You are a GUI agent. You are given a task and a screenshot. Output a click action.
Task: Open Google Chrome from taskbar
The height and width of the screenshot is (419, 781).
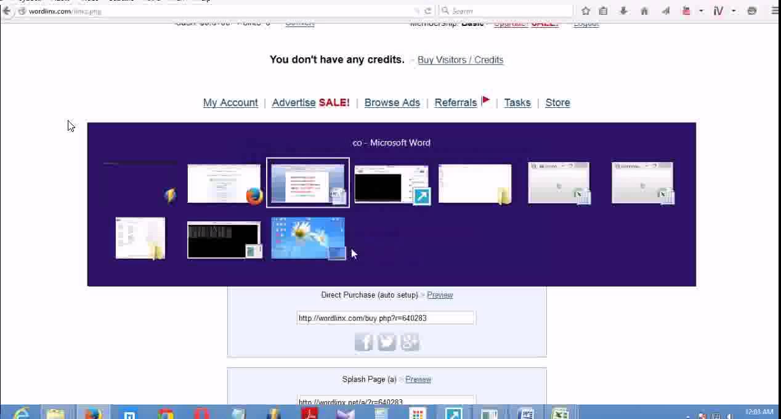[166, 413]
